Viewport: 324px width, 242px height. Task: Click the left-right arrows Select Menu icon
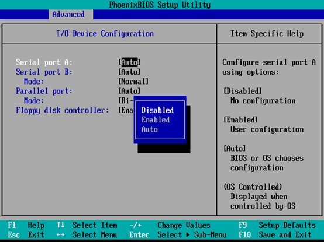61,234
